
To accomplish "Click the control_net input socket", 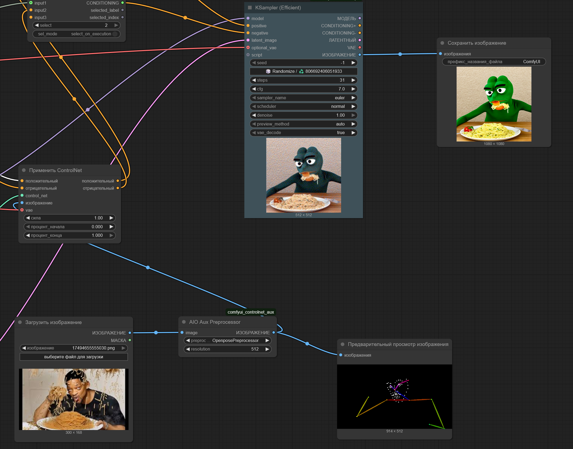I will point(22,196).
